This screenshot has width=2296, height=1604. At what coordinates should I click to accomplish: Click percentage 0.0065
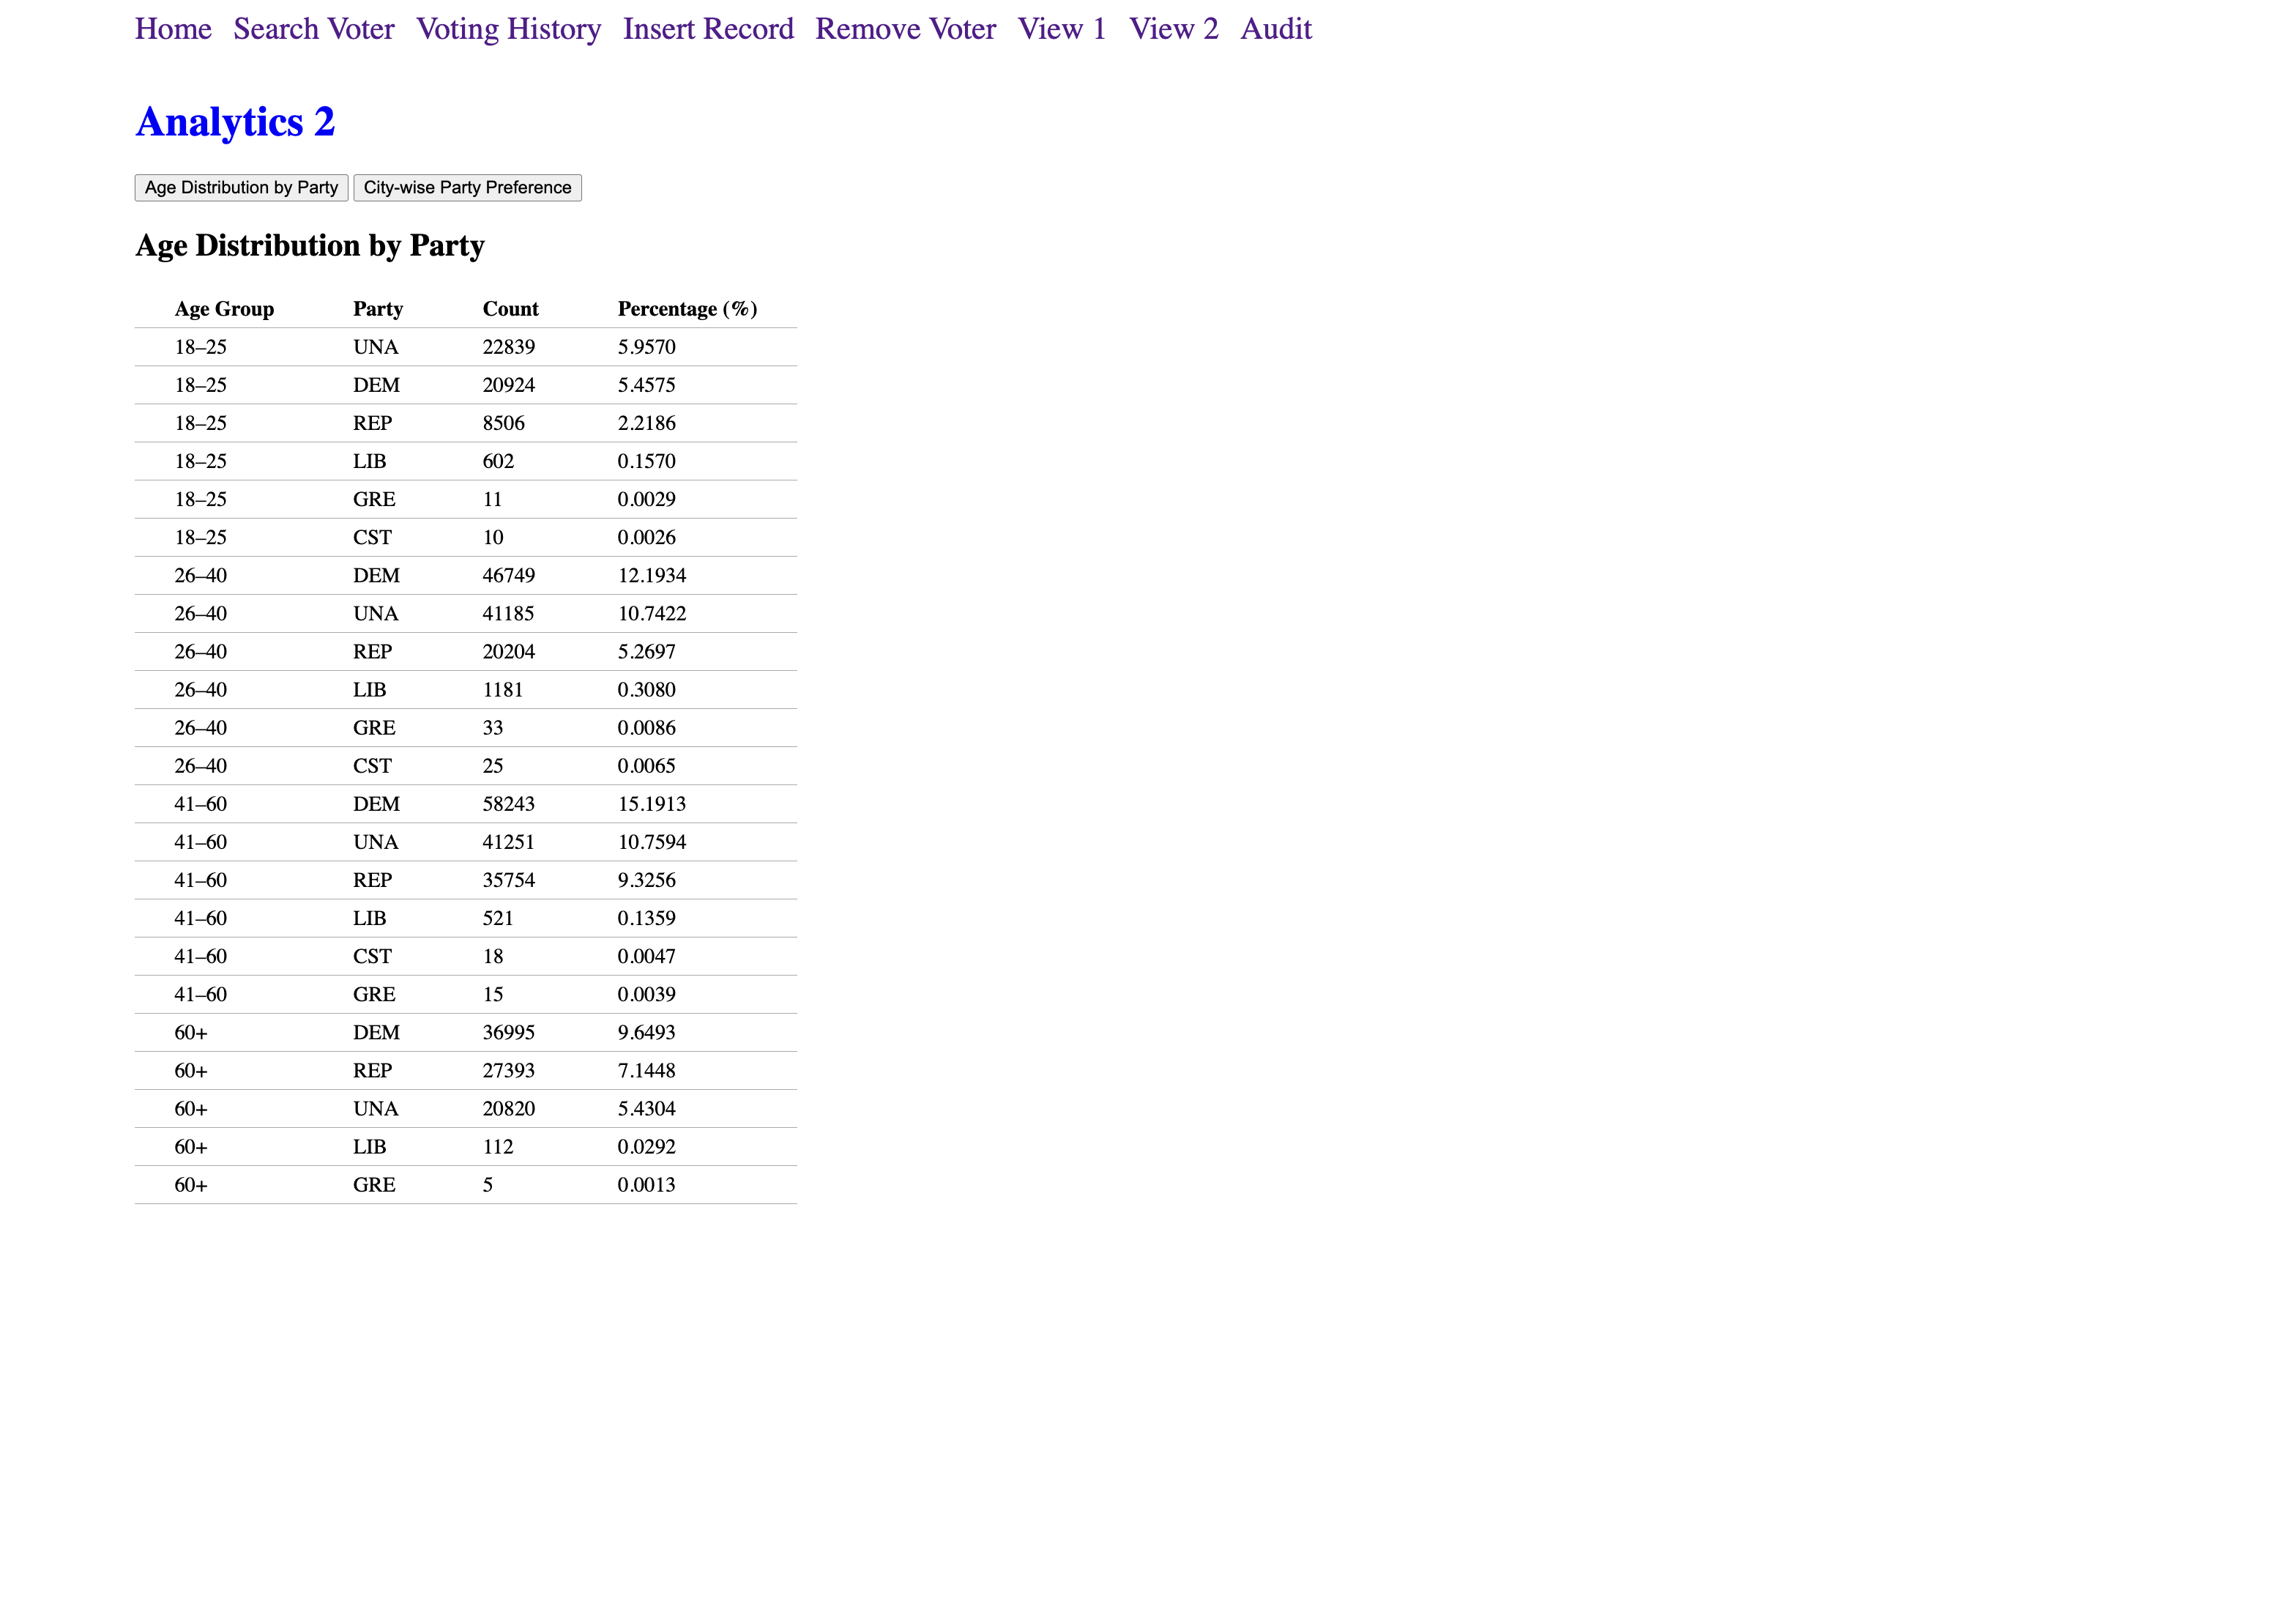point(646,765)
